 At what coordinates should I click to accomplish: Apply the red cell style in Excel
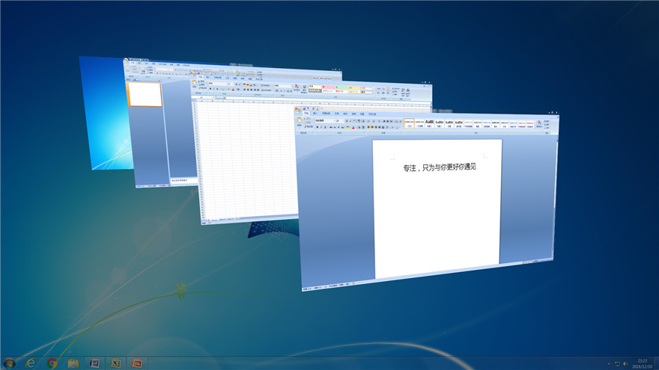pyautogui.click(x=329, y=87)
